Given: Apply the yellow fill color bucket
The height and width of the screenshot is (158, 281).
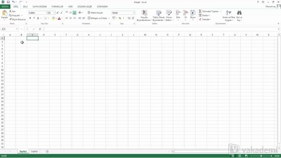Looking at the screenshot, I should 53,18.
